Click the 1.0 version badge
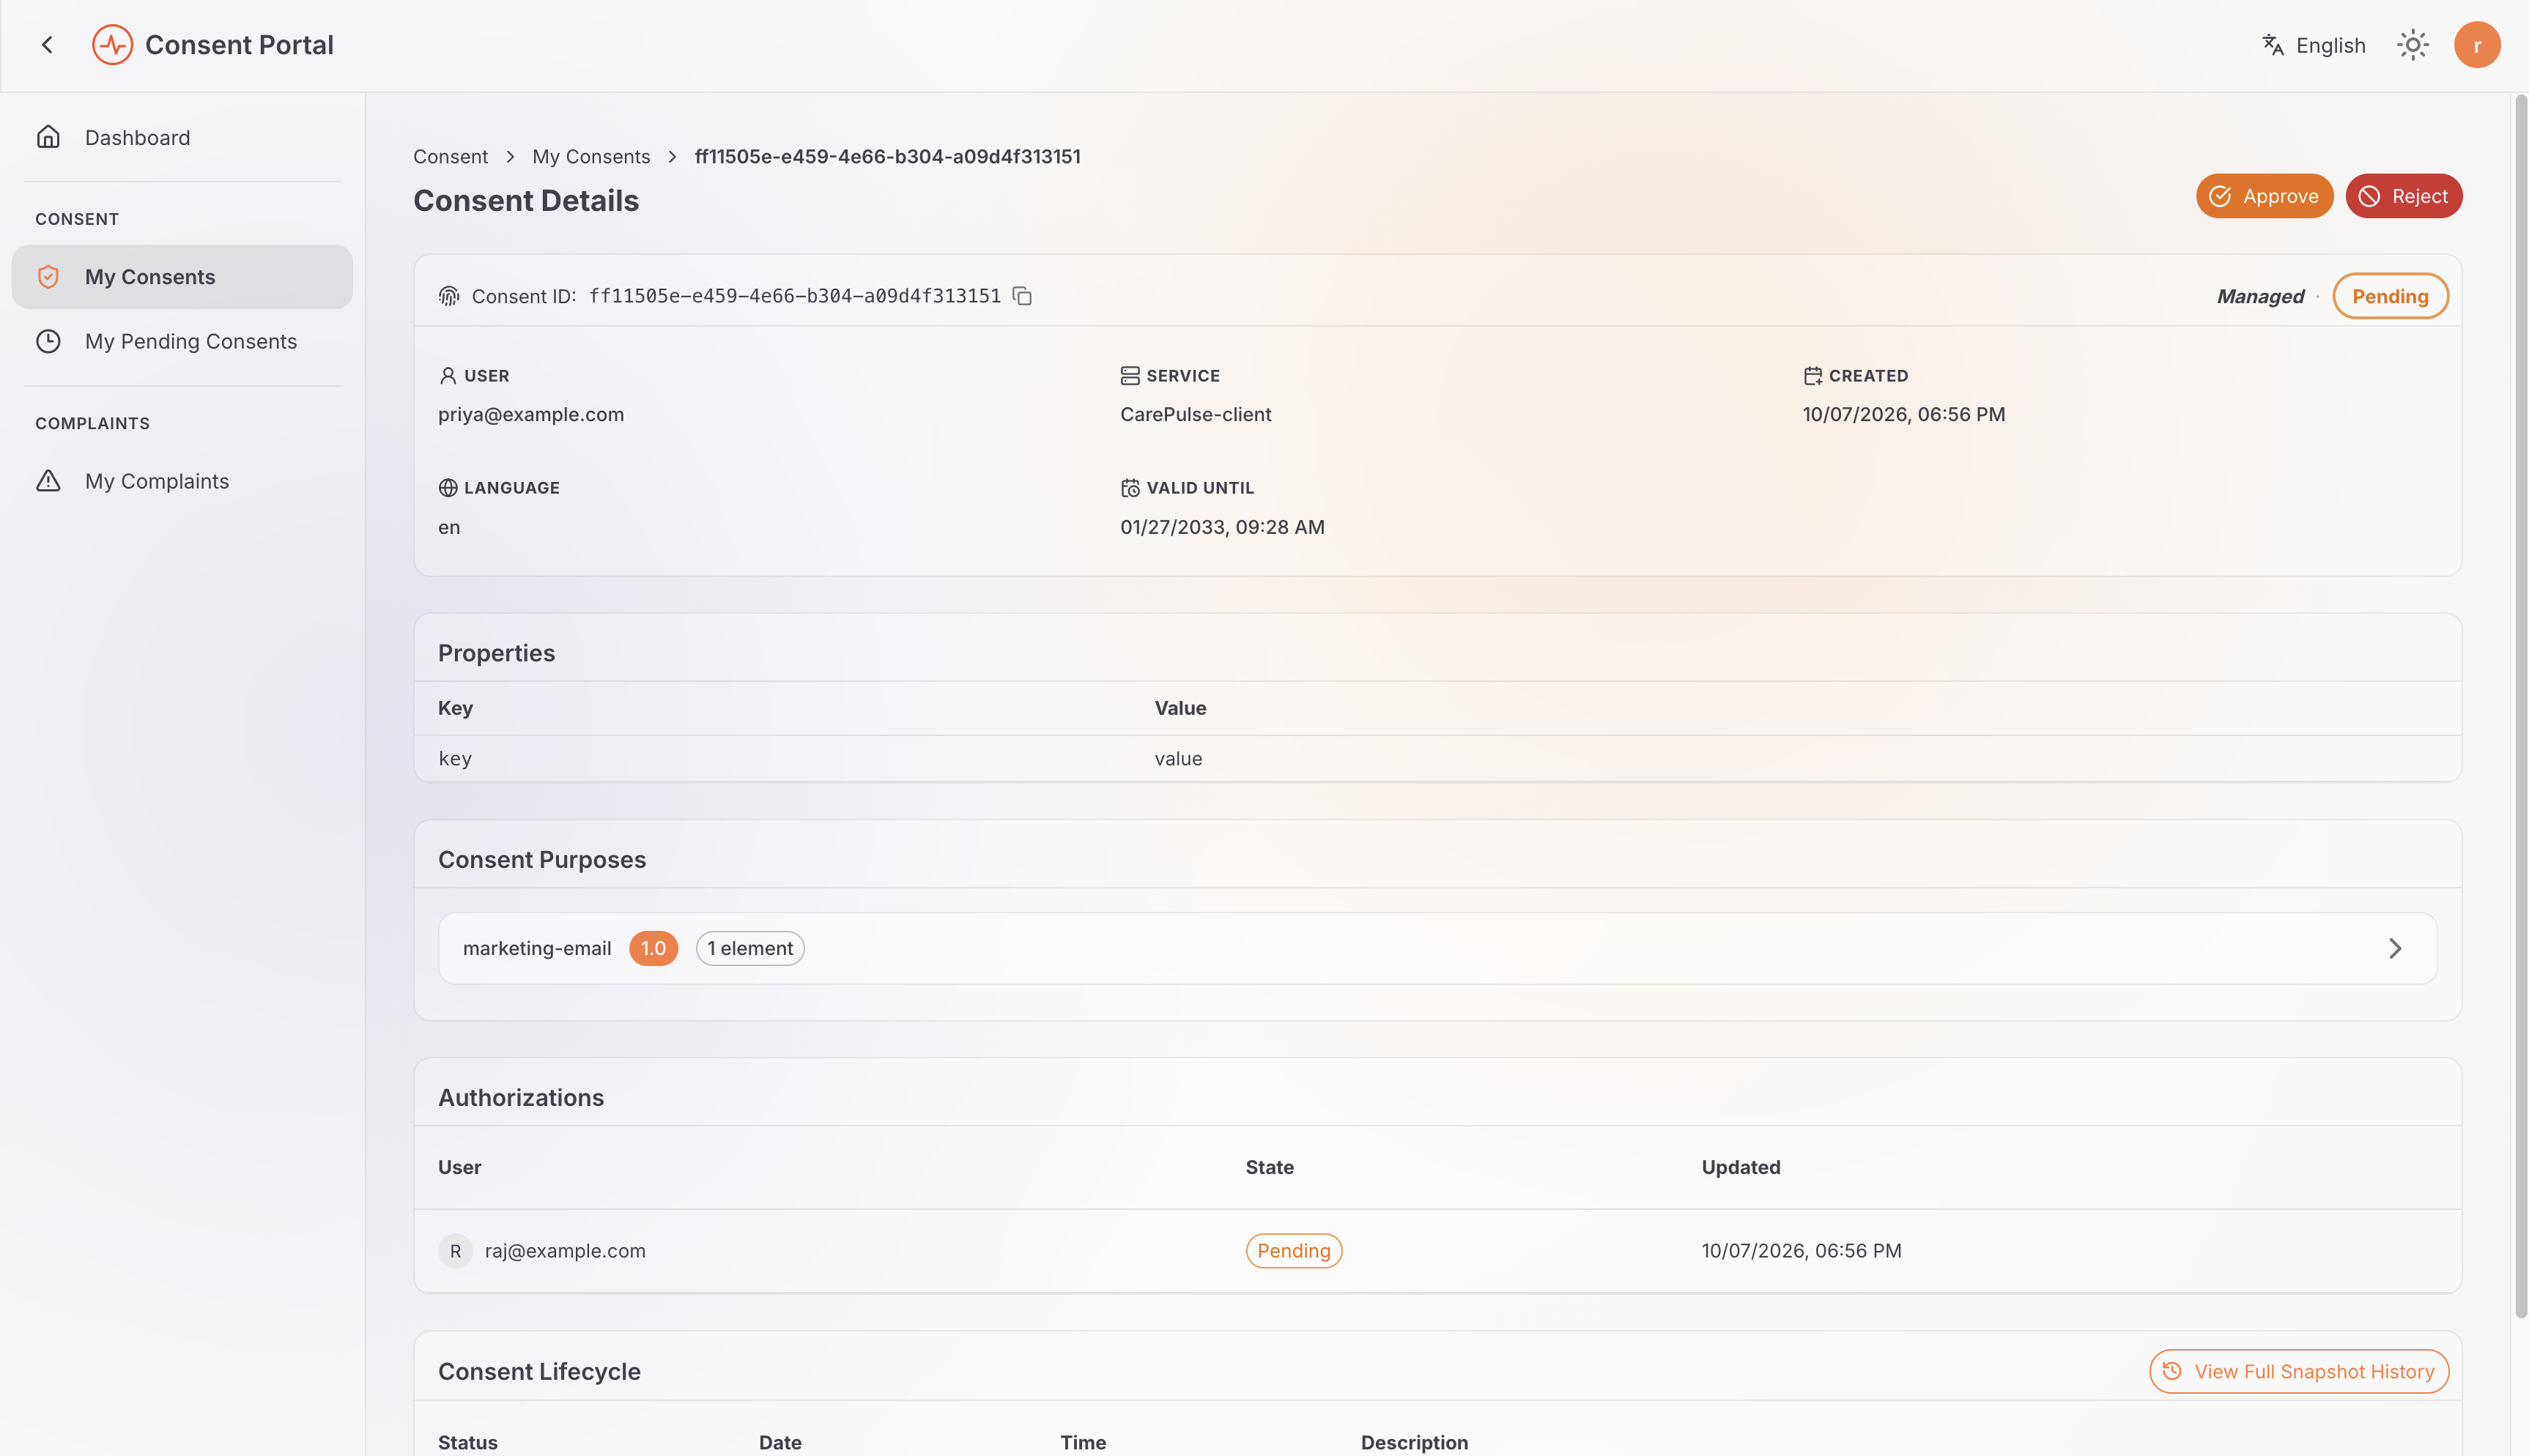Viewport: 2529px width, 1456px height. (x=653, y=948)
